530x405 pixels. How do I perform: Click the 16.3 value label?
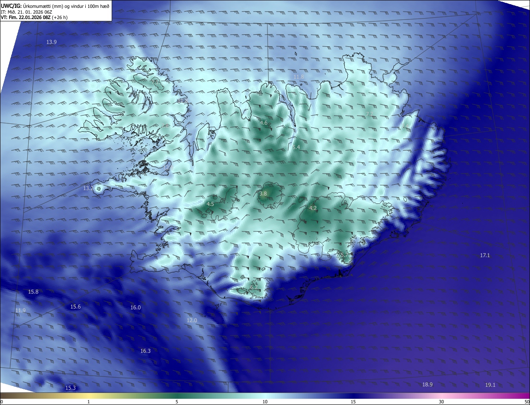coord(145,351)
